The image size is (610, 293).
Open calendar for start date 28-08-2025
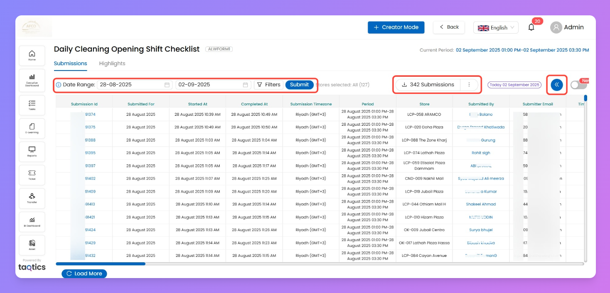pos(167,85)
